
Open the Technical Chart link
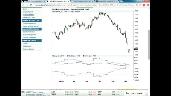[x=28, y=15]
